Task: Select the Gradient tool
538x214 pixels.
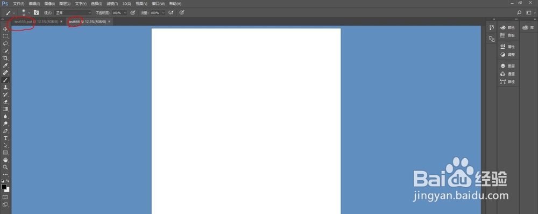Action: coord(5,109)
